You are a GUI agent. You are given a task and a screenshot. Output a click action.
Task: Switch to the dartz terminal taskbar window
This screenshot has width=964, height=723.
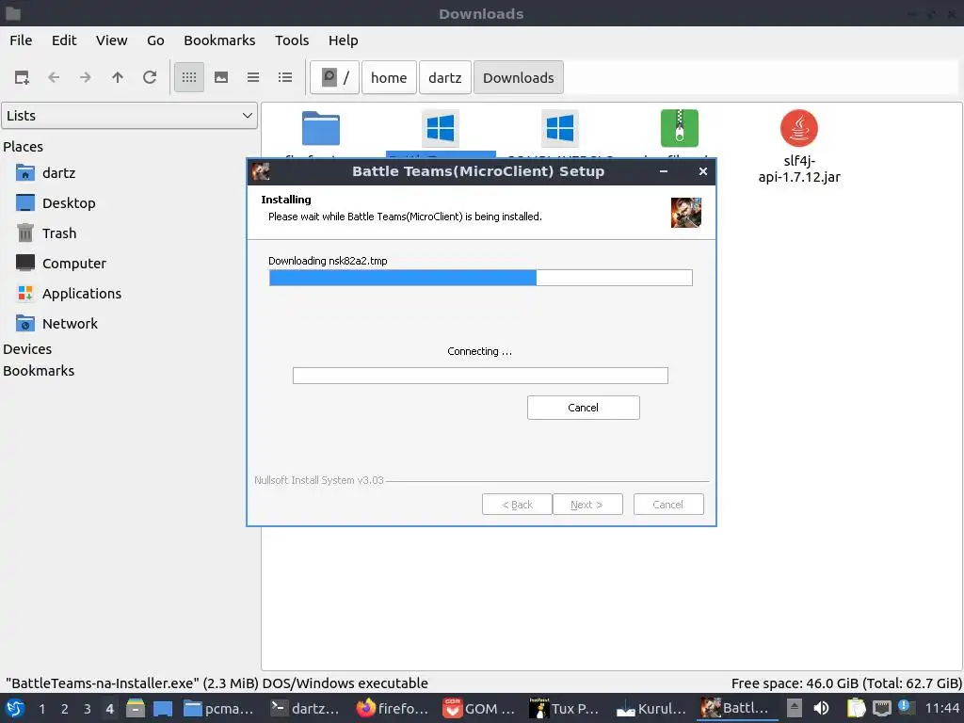coord(305,708)
